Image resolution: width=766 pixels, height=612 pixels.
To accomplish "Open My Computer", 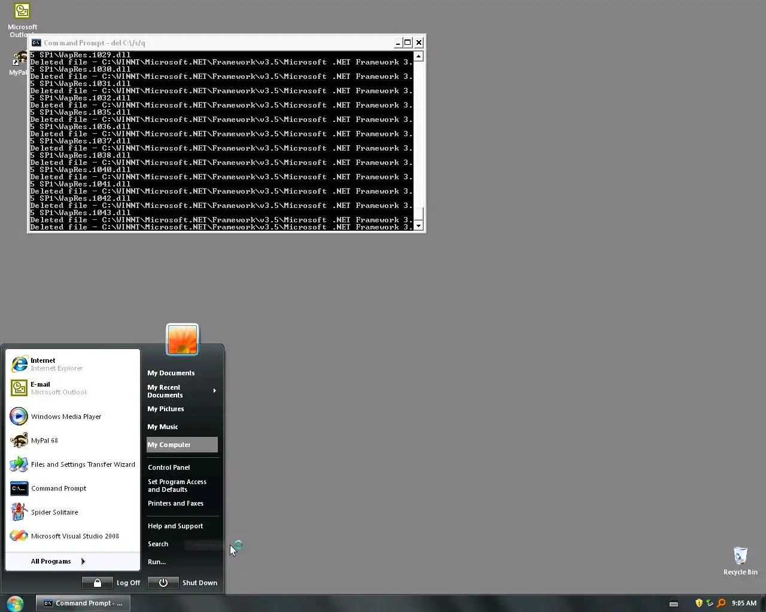I will (x=182, y=445).
